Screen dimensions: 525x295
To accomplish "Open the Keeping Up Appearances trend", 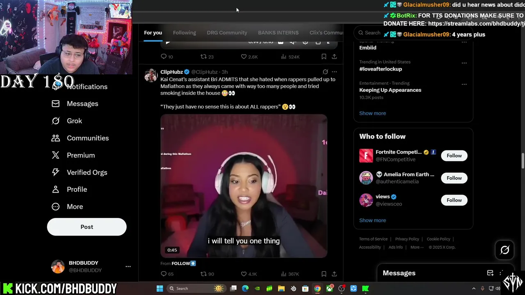I will click(x=390, y=90).
